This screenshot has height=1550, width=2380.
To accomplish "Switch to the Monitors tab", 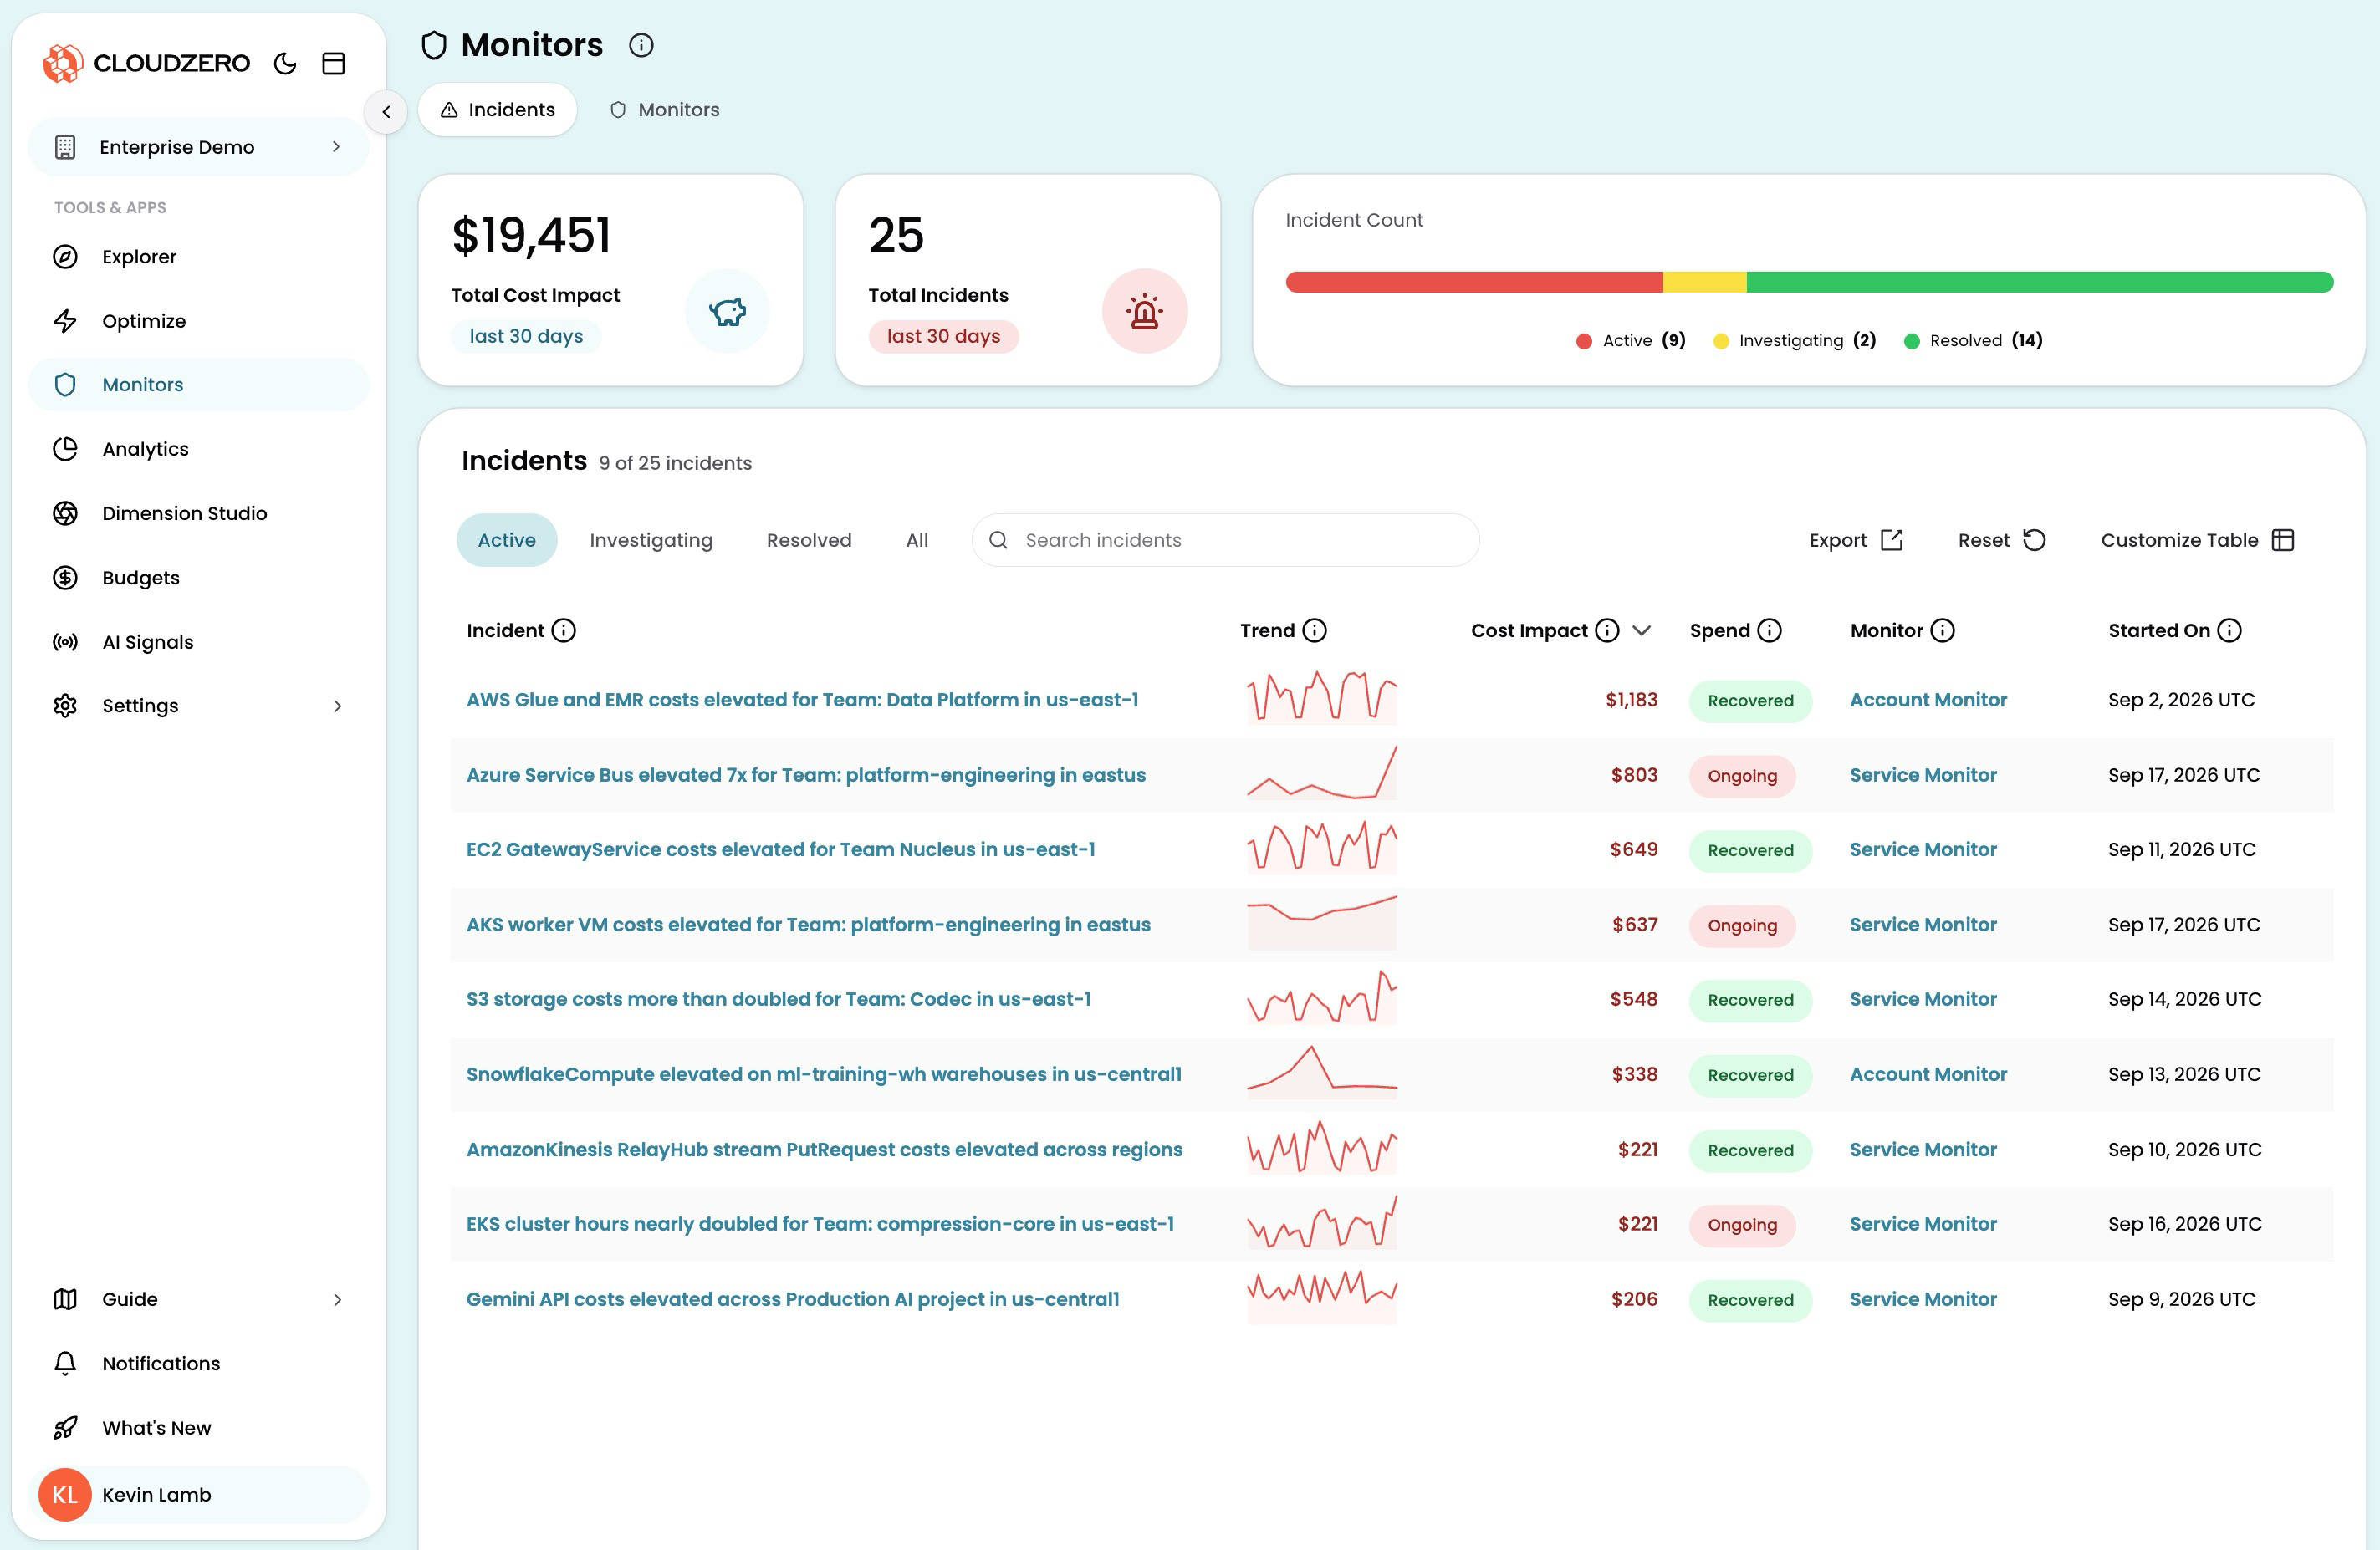I will point(664,110).
